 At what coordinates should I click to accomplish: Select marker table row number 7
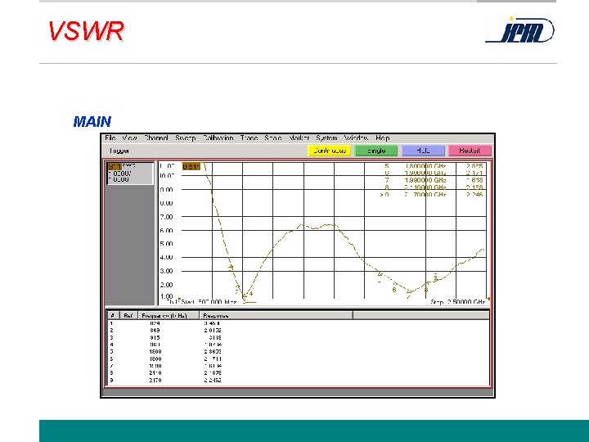(x=299, y=366)
